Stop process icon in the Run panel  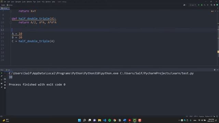[1, 80]
